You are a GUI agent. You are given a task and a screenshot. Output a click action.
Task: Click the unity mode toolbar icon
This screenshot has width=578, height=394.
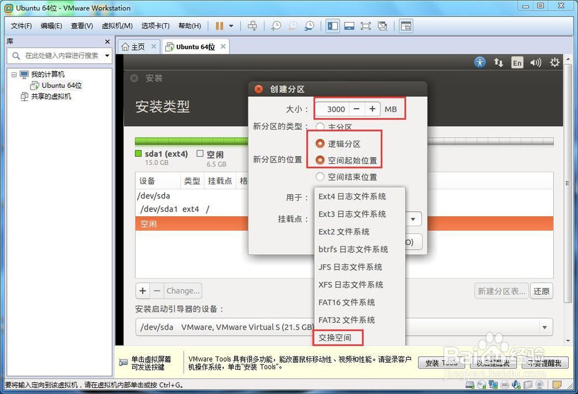click(383, 26)
